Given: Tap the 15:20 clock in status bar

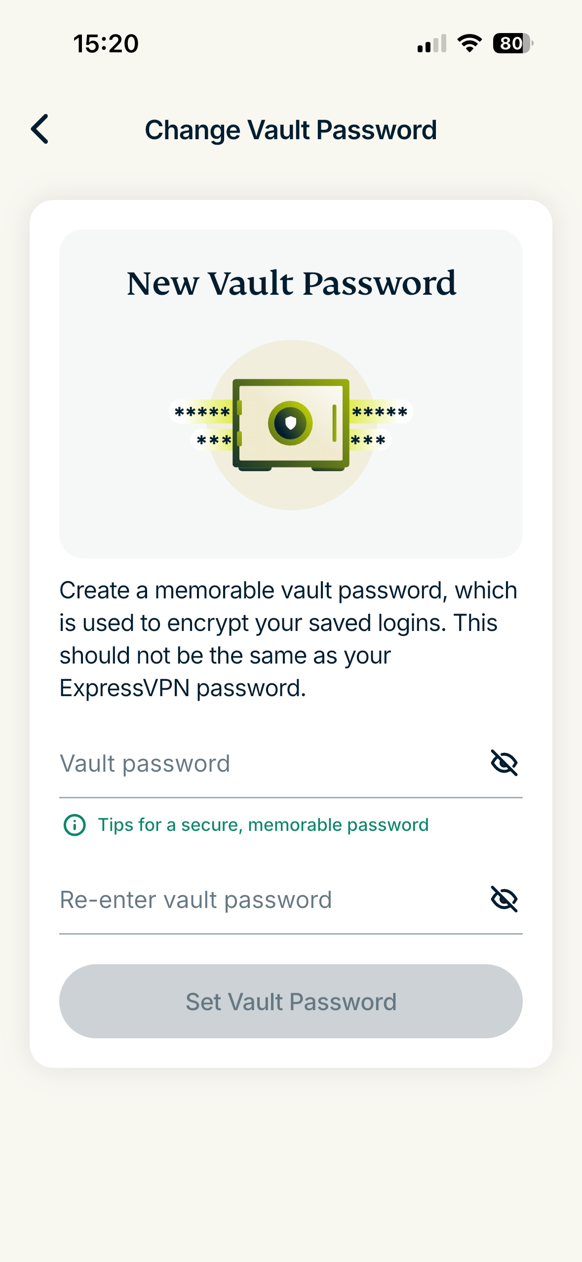Looking at the screenshot, I should [106, 43].
